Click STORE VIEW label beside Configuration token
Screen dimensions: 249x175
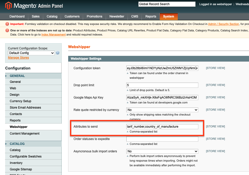pos(215,68)
